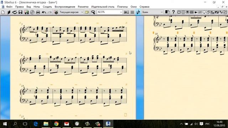Expand the Текущая версия version dropdown
This screenshot has height=128, width=228.
point(82,12)
